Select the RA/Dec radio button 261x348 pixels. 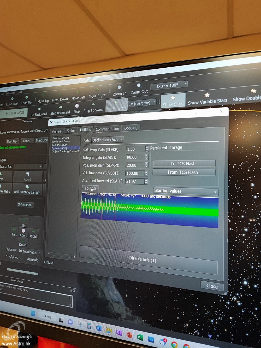(7, 256)
